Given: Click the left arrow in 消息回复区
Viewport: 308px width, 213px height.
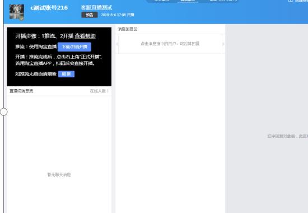Looking at the screenshot, I should (x=117, y=44).
